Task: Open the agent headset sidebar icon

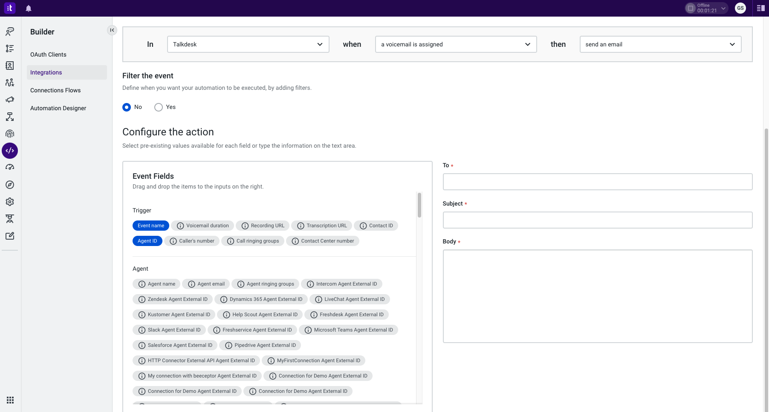Action: pos(10,219)
